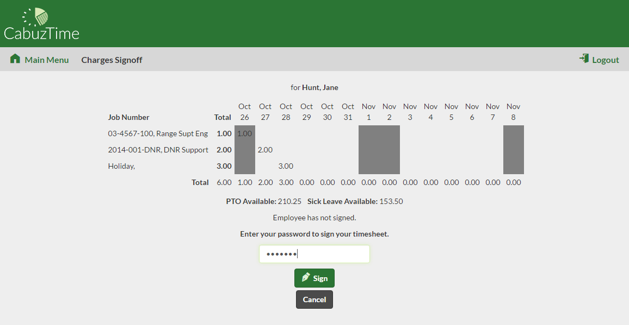Click the PTO Available balance text
Screen dimensions: 629x325
(263, 201)
